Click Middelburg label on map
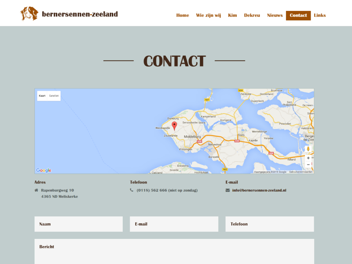This screenshot has width=352, height=264. click(192, 136)
